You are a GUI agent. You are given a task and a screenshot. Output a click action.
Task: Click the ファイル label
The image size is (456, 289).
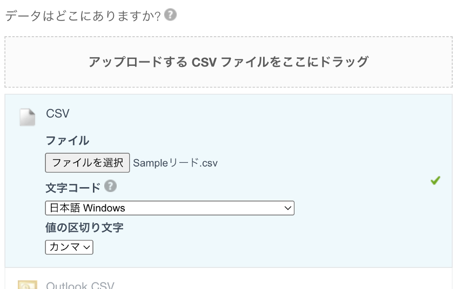tap(68, 141)
